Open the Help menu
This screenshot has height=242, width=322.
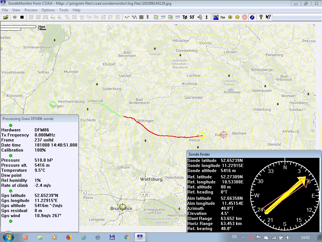pos(76,10)
